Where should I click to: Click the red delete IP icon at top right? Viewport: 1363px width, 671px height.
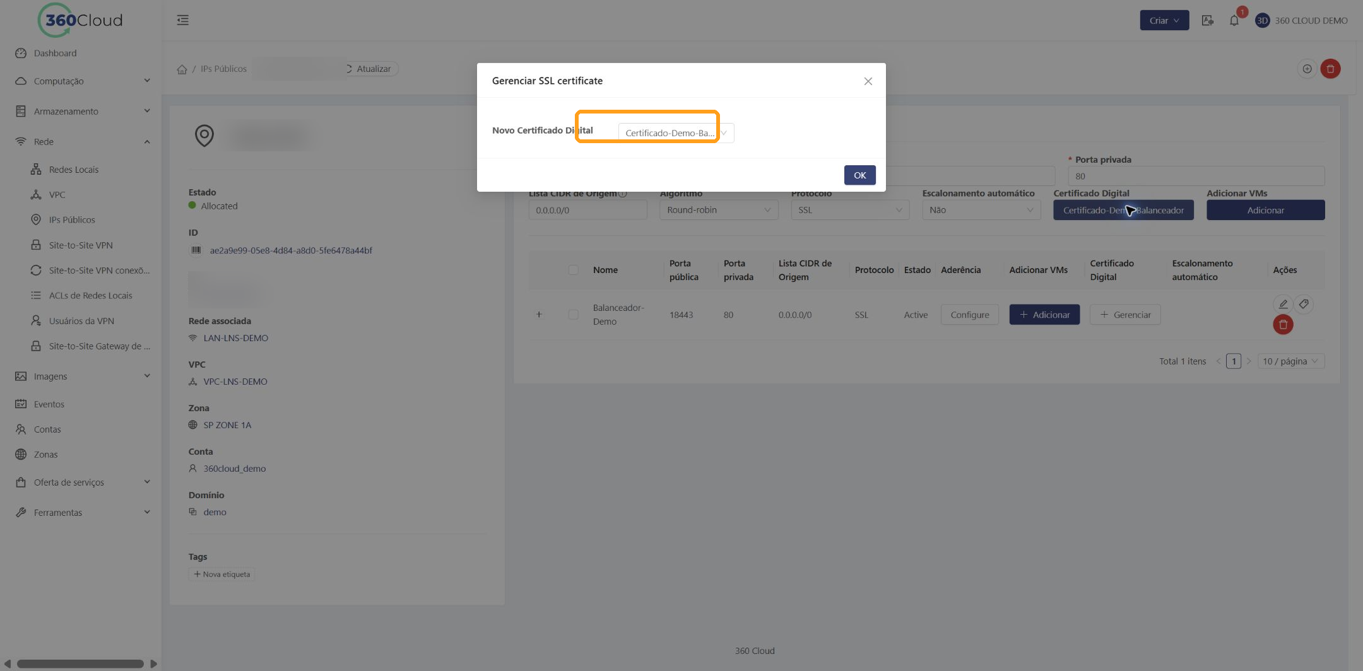point(1330,69)
